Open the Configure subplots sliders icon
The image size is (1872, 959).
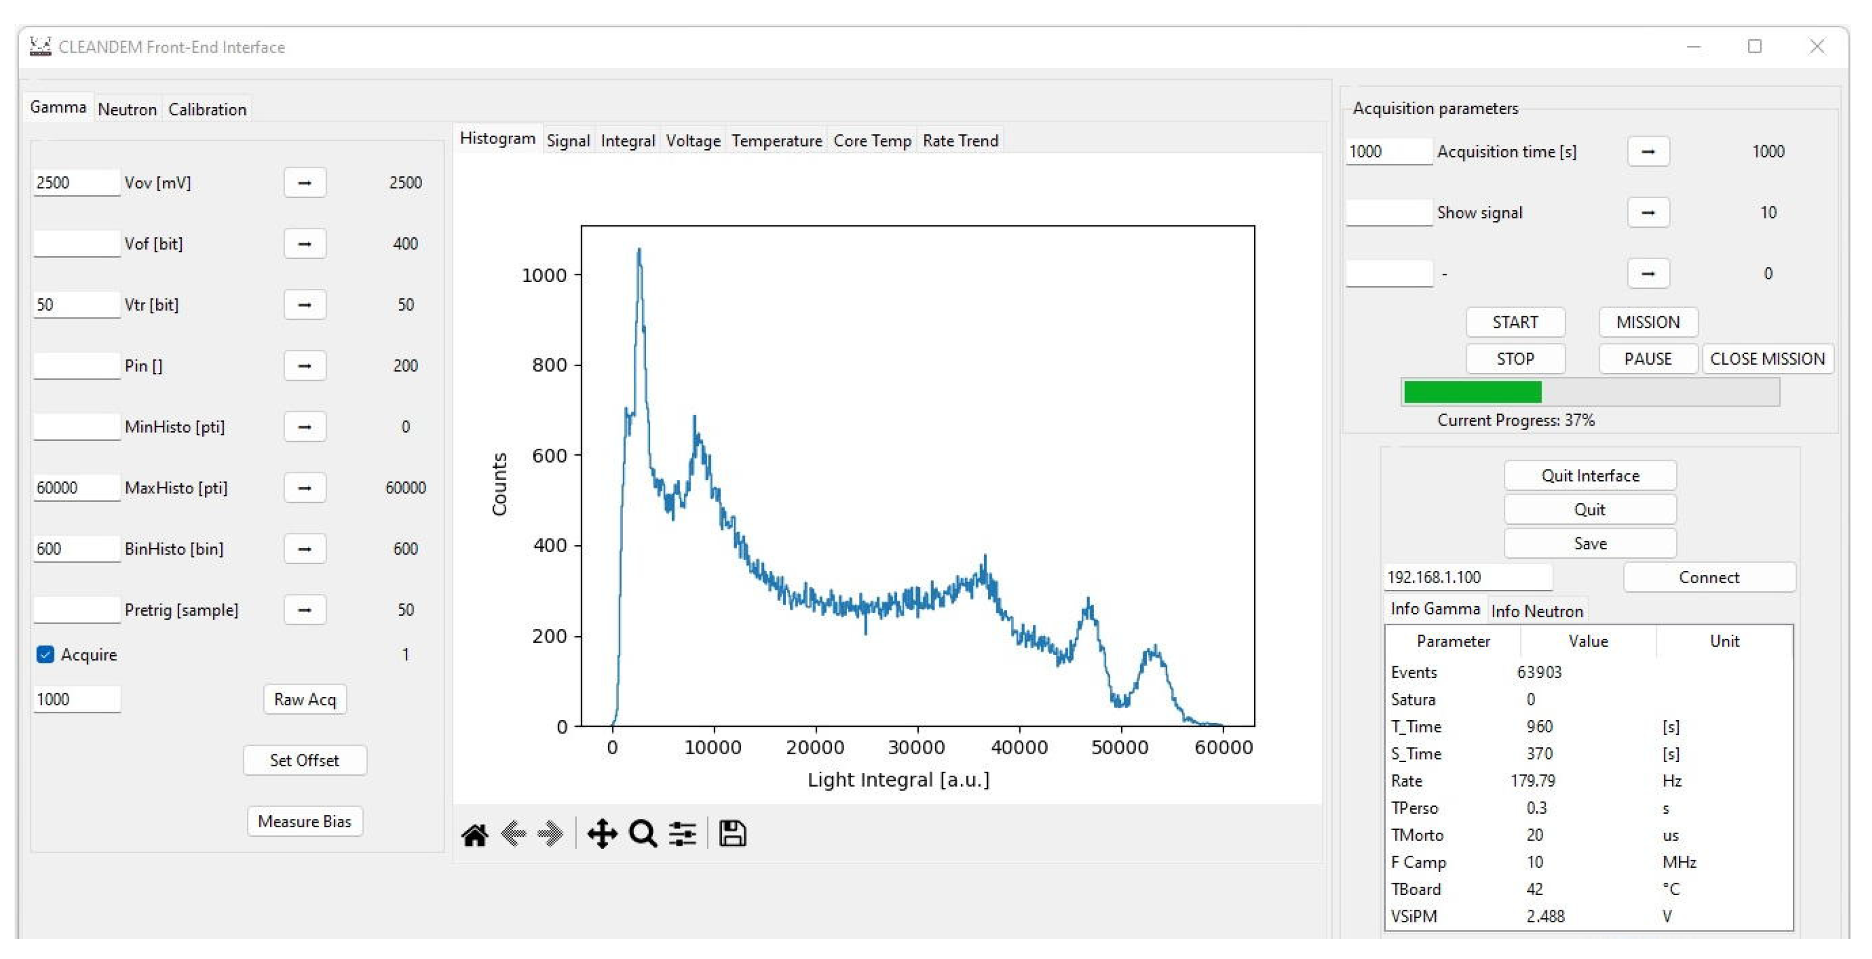(x=683, y=834)
